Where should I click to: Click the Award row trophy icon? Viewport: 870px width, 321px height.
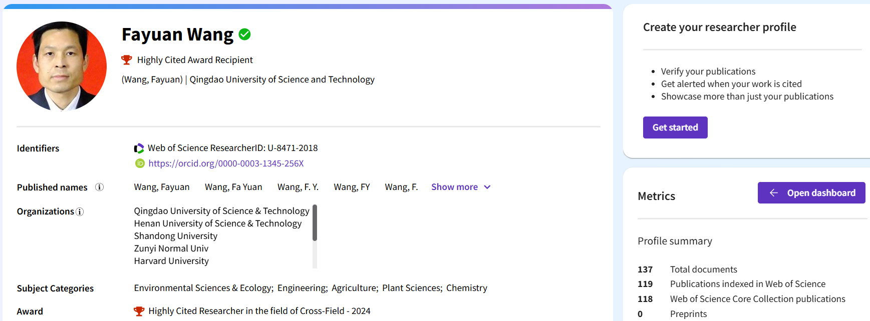point(139,311)
